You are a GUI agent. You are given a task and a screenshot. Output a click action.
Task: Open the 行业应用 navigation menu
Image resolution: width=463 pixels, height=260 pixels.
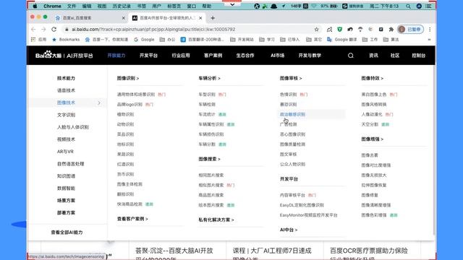[181, 56]
